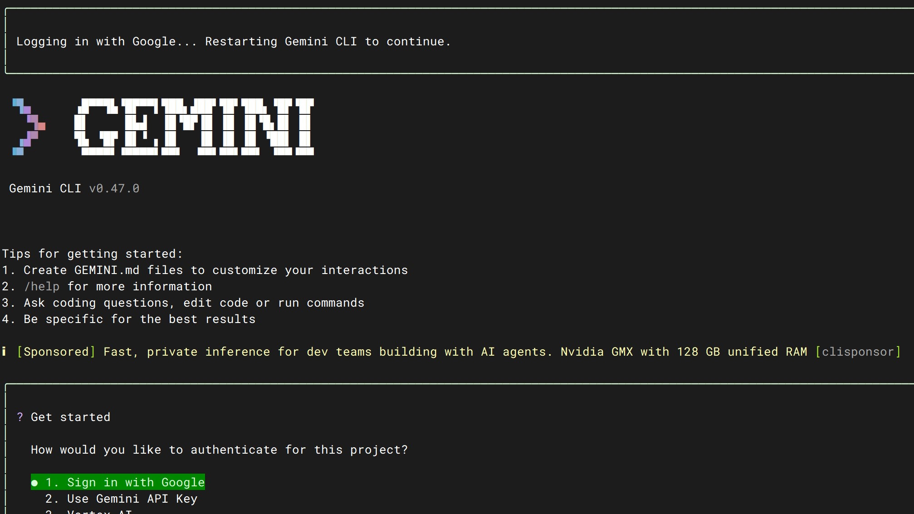Click the /help command in tip 2

[42, 286]
